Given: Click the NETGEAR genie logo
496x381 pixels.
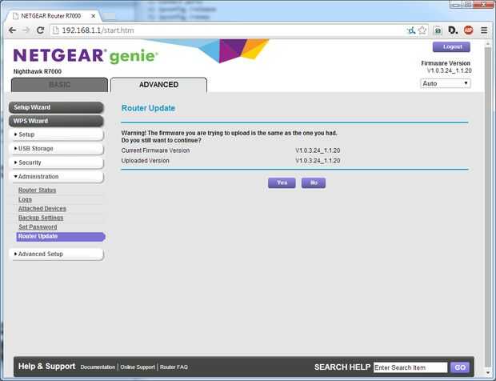Looking at the screenshot, I should coord(86,56).
